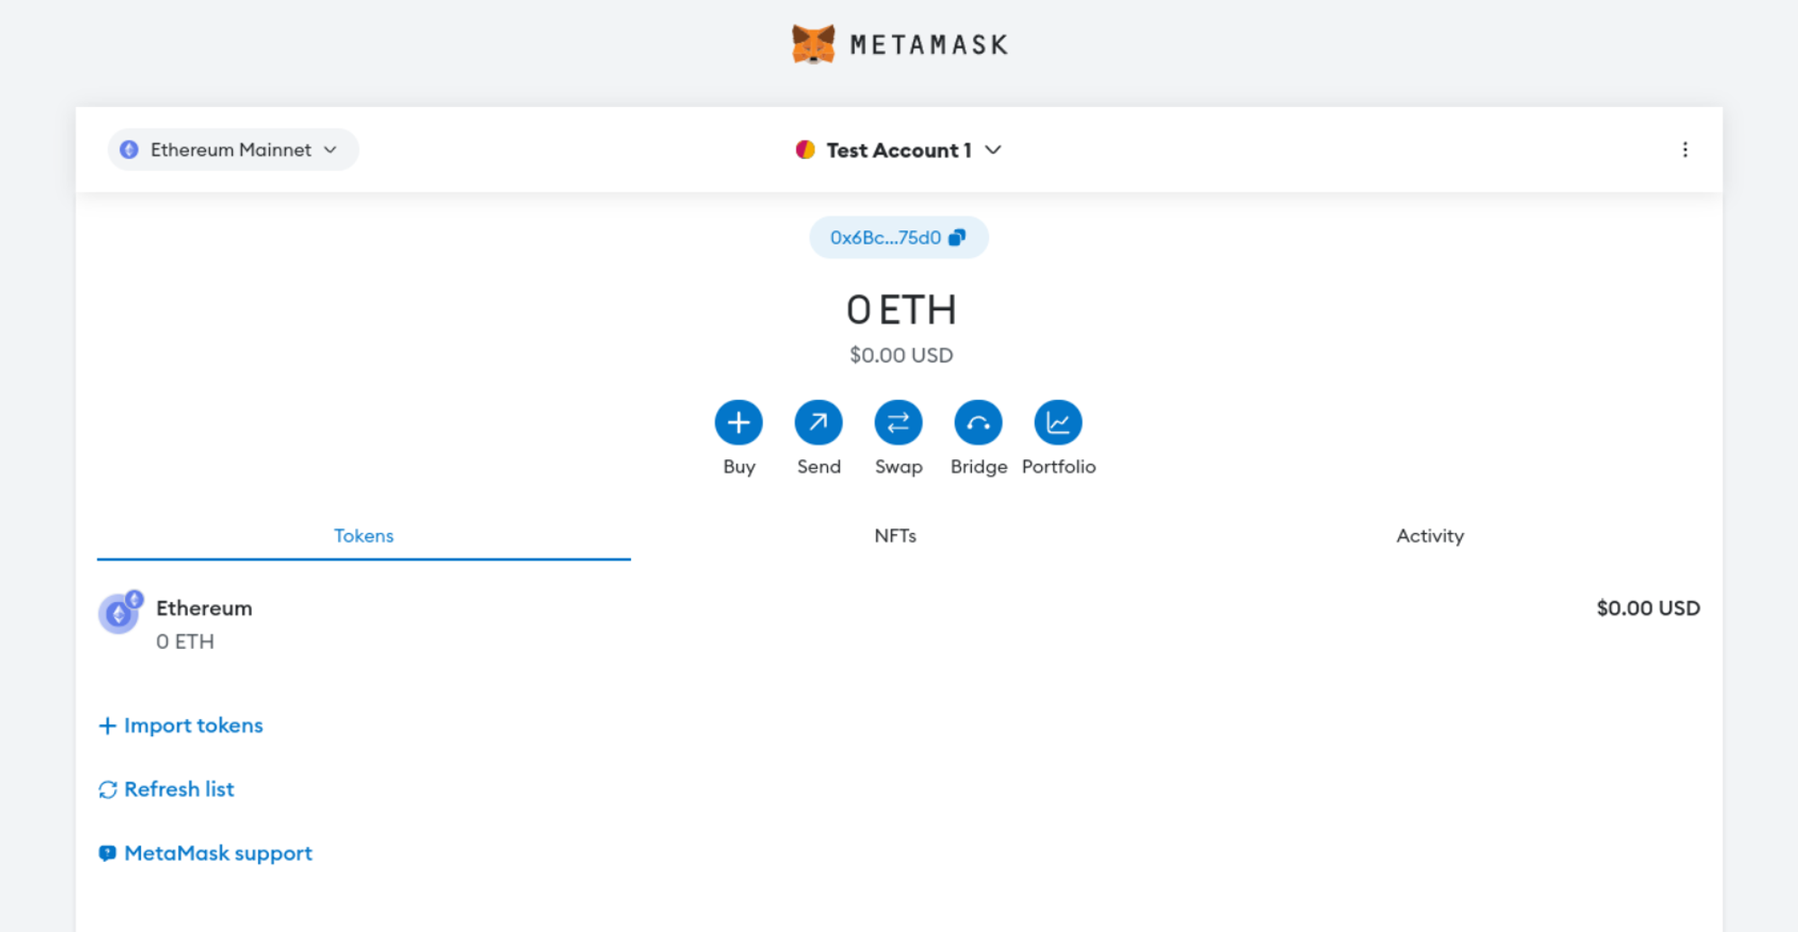Open the MetaMask support link
The image size is (1798, 932).
click(206, 853)
